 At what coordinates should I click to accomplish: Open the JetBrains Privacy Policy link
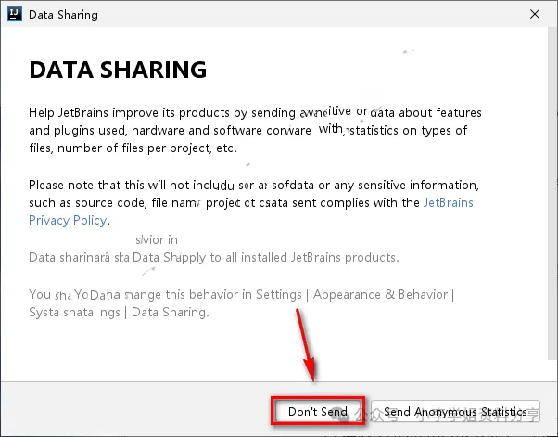(x=448, y=202)
